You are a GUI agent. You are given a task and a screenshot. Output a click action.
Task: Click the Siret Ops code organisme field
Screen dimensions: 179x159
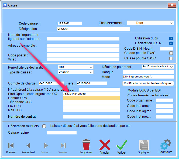tap(91, 94)
